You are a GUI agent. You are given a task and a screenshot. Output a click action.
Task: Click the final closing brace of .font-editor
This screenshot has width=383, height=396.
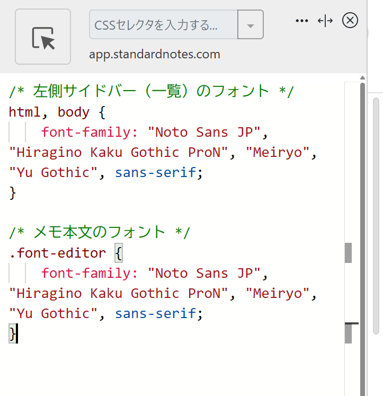pyautogui.click(x=12, y=334)
